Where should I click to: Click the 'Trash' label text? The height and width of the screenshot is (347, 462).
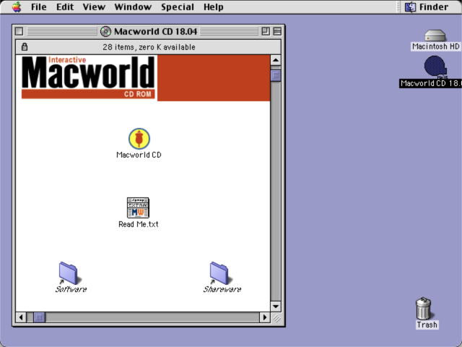click(427, 325)
